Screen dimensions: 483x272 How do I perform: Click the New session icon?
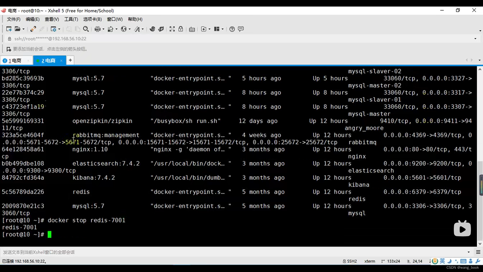9,29
